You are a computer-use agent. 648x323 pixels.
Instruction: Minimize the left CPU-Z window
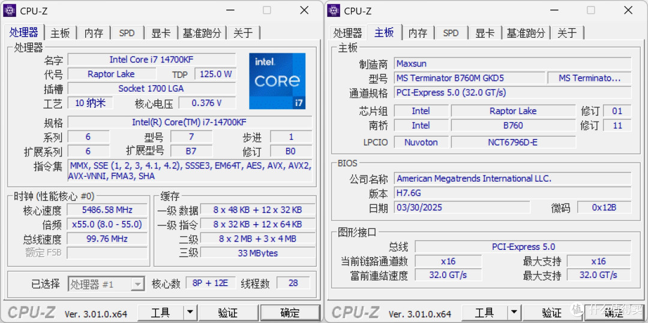tap(229, 11)
